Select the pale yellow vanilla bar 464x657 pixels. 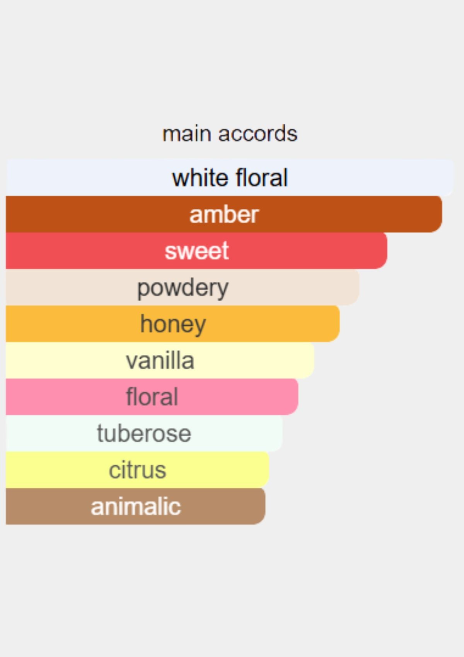[x=160, y=360]
